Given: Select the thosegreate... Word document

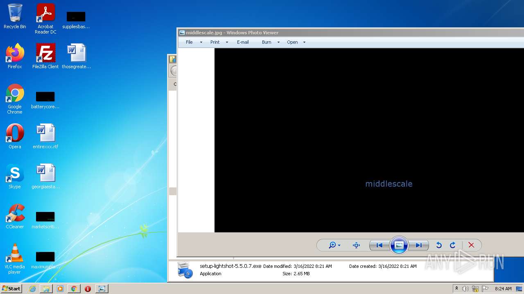Looking at the screenshot, I should tap(76, 56).
